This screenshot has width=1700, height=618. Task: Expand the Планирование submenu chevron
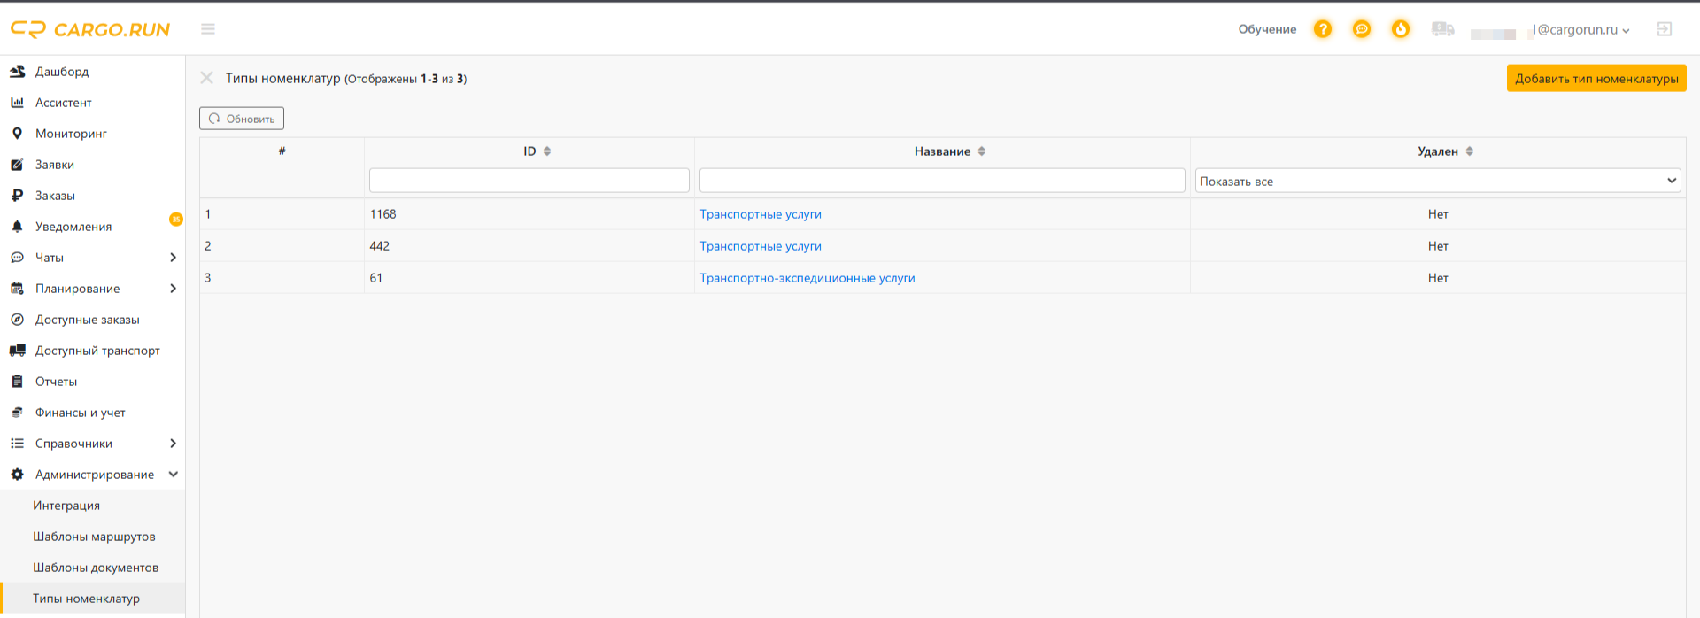tap(173, 289)
